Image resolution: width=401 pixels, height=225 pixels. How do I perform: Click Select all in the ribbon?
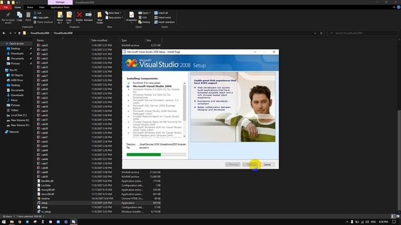click(161, 12)
